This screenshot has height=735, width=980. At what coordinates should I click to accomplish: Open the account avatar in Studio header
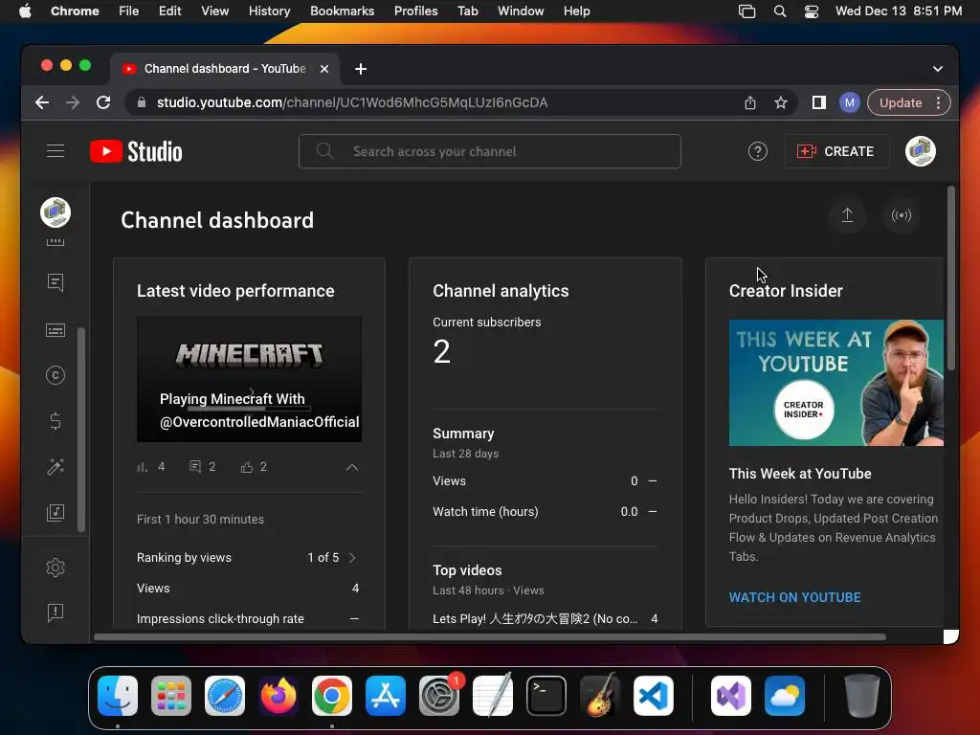(920, 151)
